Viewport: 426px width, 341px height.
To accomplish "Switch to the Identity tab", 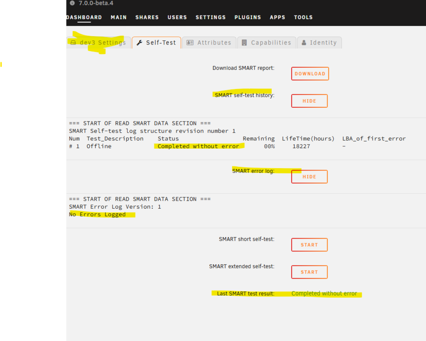I will tap(319, 43).
